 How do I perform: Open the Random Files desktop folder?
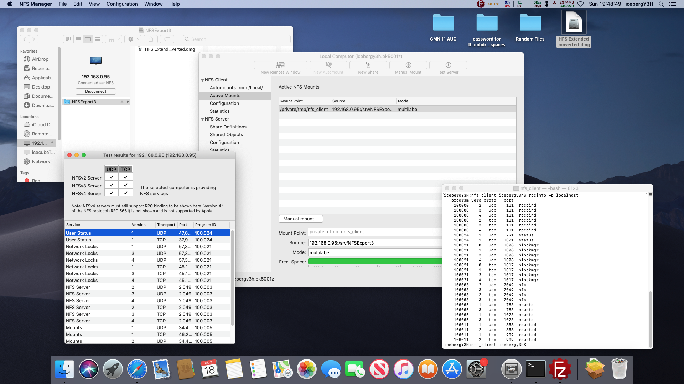tap(530, 28)
